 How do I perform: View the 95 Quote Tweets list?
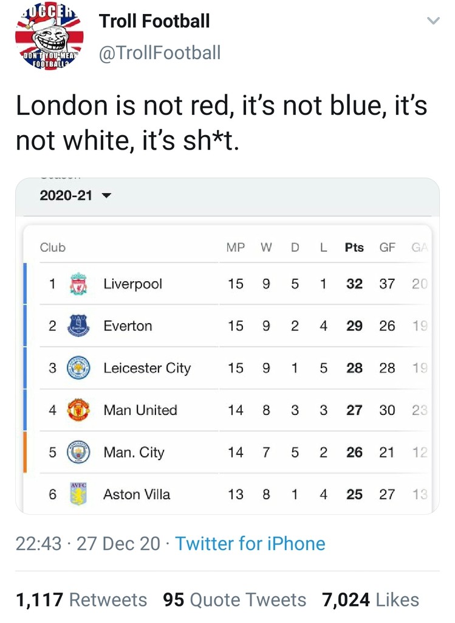click(234, 600)
